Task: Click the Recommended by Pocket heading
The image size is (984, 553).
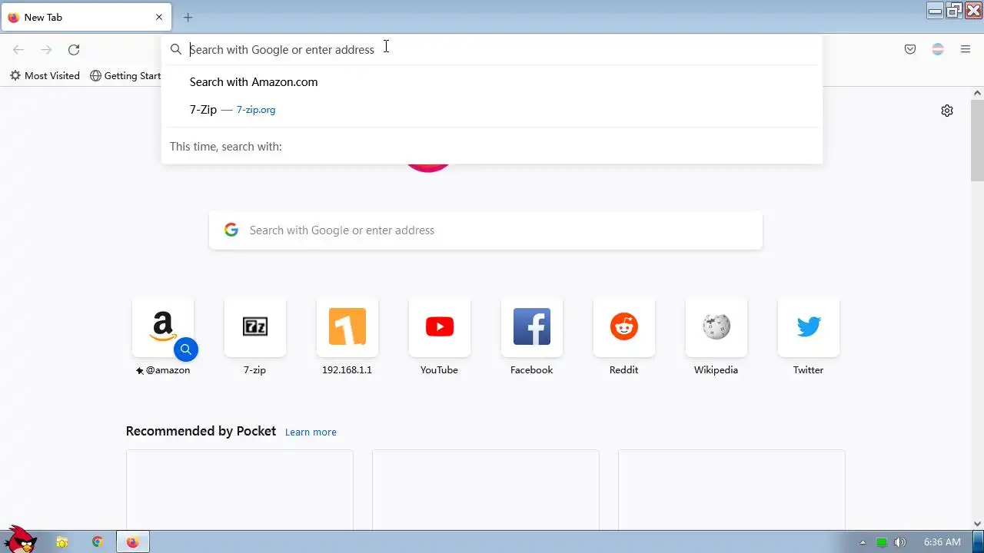Action: pyautogui.click(x=201, y=431)
